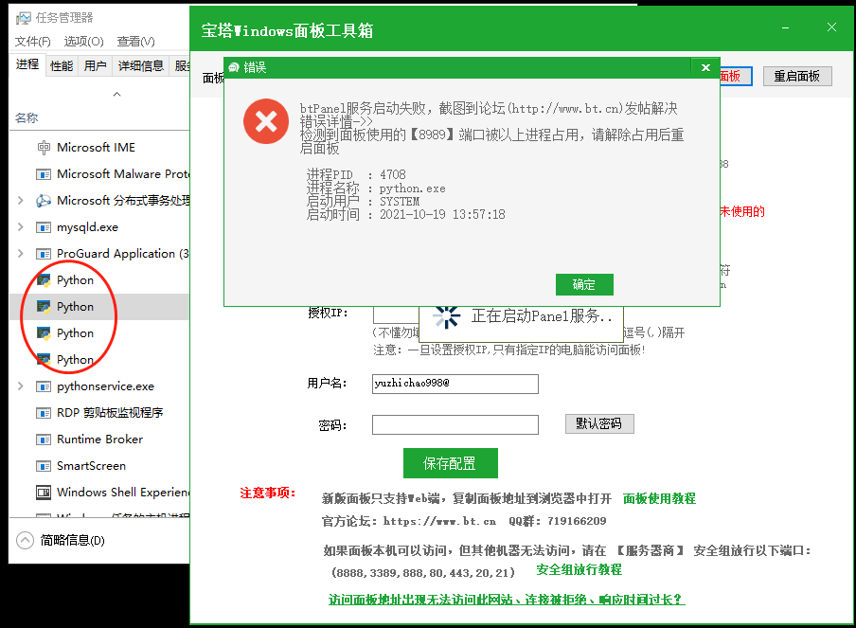Screen dimensions: 856x628
Task: Click the RDP clipboard monitor icon
Action: pyautogui.click(x=44, y=413)
